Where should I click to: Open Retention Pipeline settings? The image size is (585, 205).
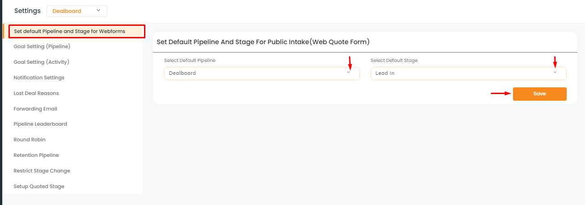pos(36,155)
